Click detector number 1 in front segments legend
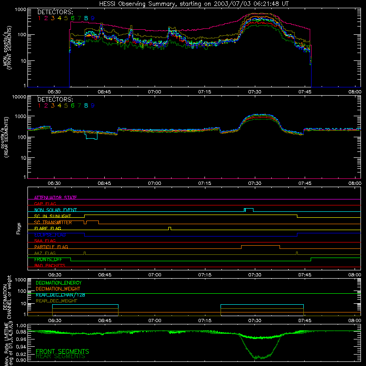The image size is (366, 366). [39, 18]
